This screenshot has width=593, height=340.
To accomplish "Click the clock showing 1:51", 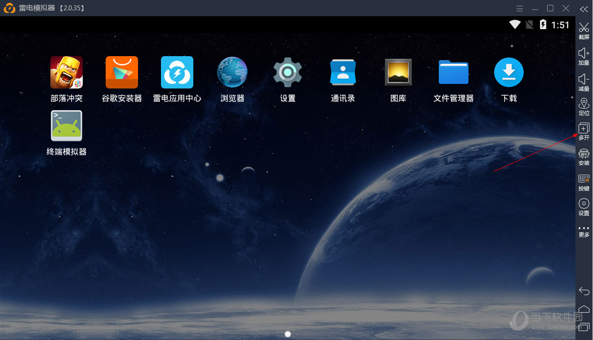I will [x=561, y=25].
